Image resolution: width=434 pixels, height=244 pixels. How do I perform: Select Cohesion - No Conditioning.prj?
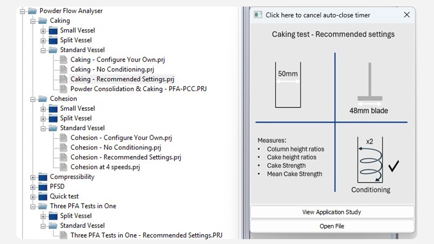tap(116, 147)
